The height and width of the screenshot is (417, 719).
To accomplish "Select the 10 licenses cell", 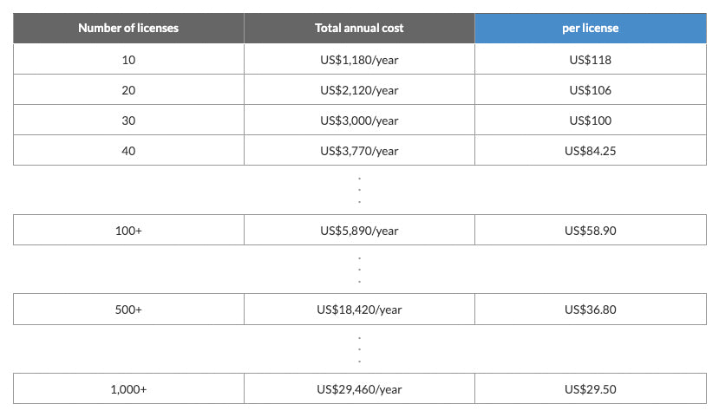I will tap(128, 60).
